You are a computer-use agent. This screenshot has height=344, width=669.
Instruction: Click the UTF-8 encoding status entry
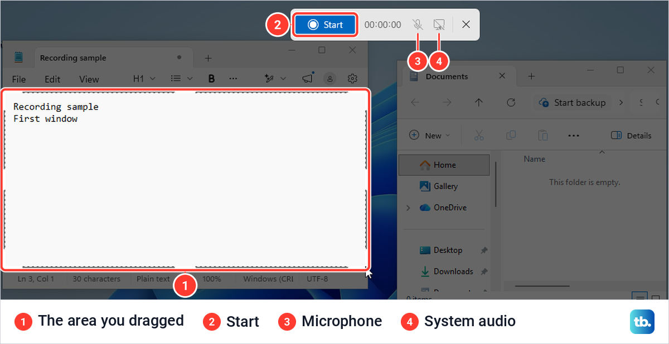click(x=317, y=279)
